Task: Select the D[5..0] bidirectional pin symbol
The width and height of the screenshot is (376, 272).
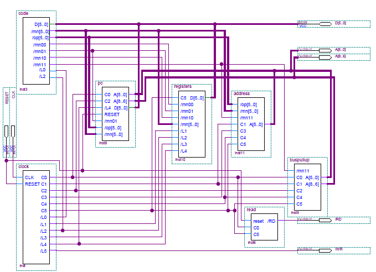Action: (326, 24)
